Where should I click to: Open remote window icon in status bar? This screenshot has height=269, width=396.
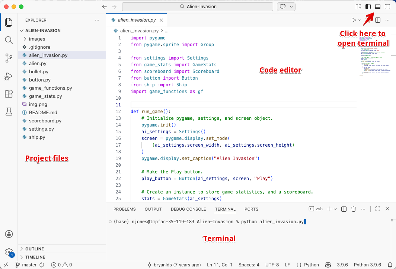(6, 265)
